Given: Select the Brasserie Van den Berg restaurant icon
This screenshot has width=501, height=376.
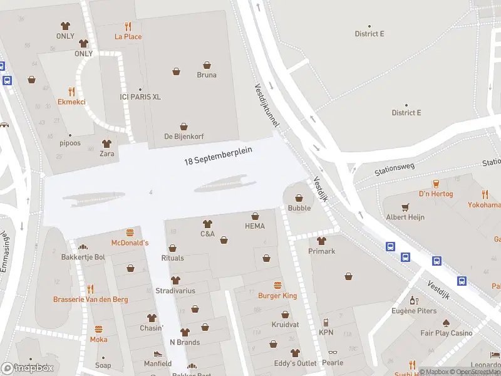Looking at the screenshot, I should coord(91,289).
